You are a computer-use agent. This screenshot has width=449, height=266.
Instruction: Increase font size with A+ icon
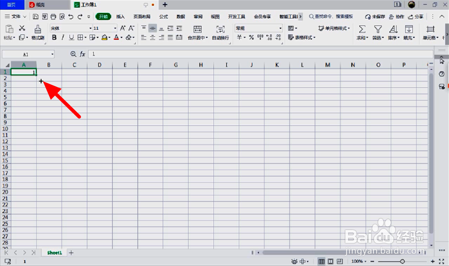pos(123,28)
